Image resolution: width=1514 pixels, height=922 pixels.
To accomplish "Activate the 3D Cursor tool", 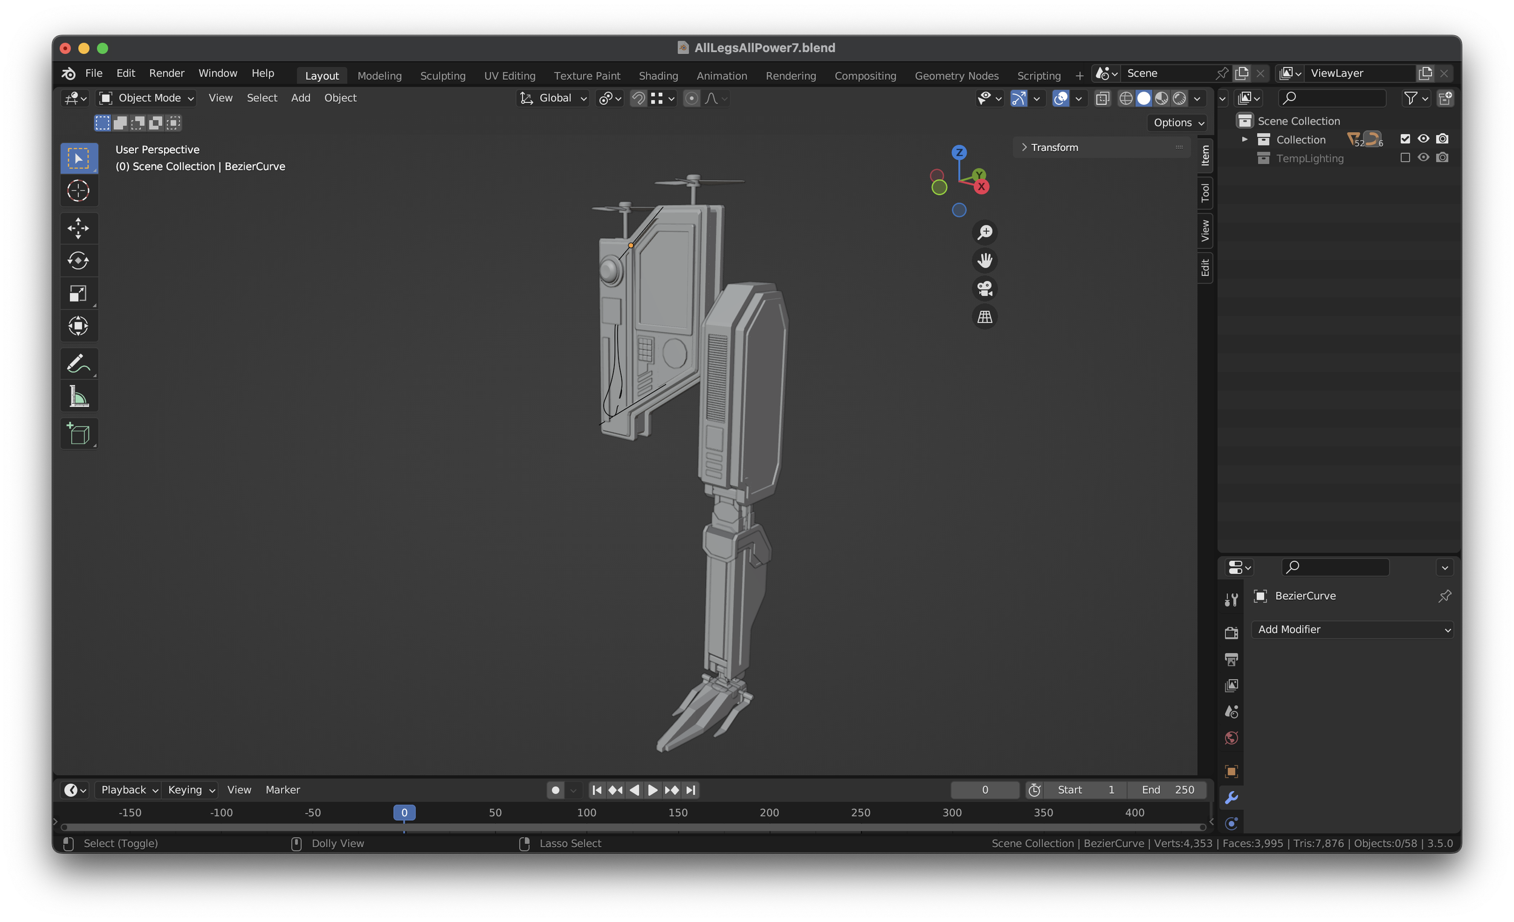I will click(x=79, y=191).
